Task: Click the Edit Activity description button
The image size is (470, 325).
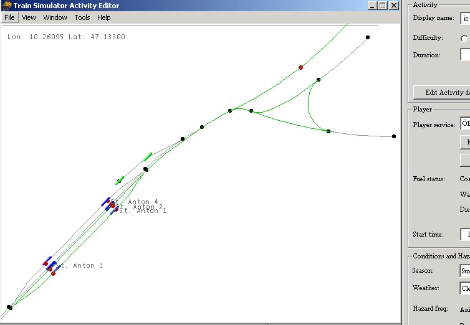Action: click(x=443, y=92)
